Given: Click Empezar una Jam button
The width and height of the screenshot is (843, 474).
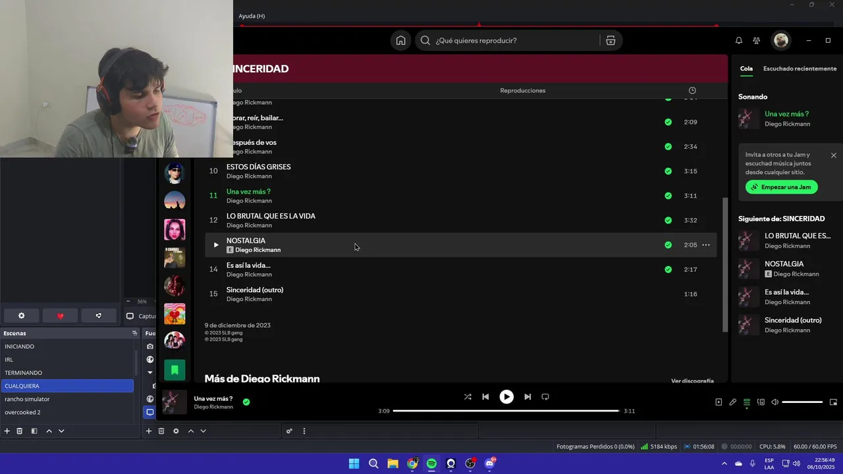Looking at the screenshot, I should click(x=782, y=187).
